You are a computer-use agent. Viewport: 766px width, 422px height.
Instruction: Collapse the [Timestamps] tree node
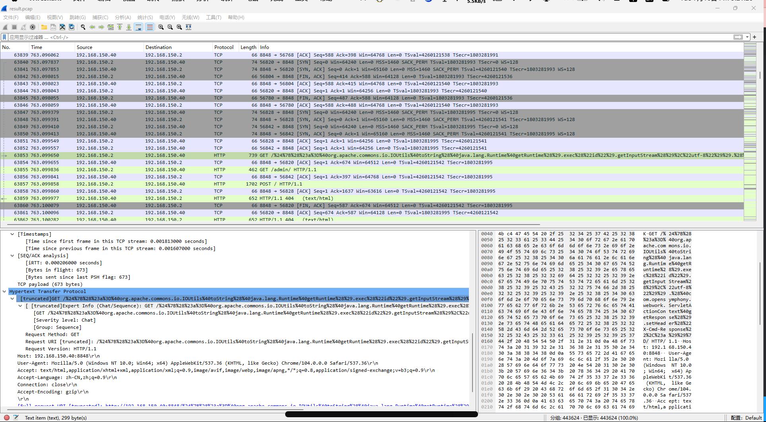pyautogui.click(x=12, y=234)
